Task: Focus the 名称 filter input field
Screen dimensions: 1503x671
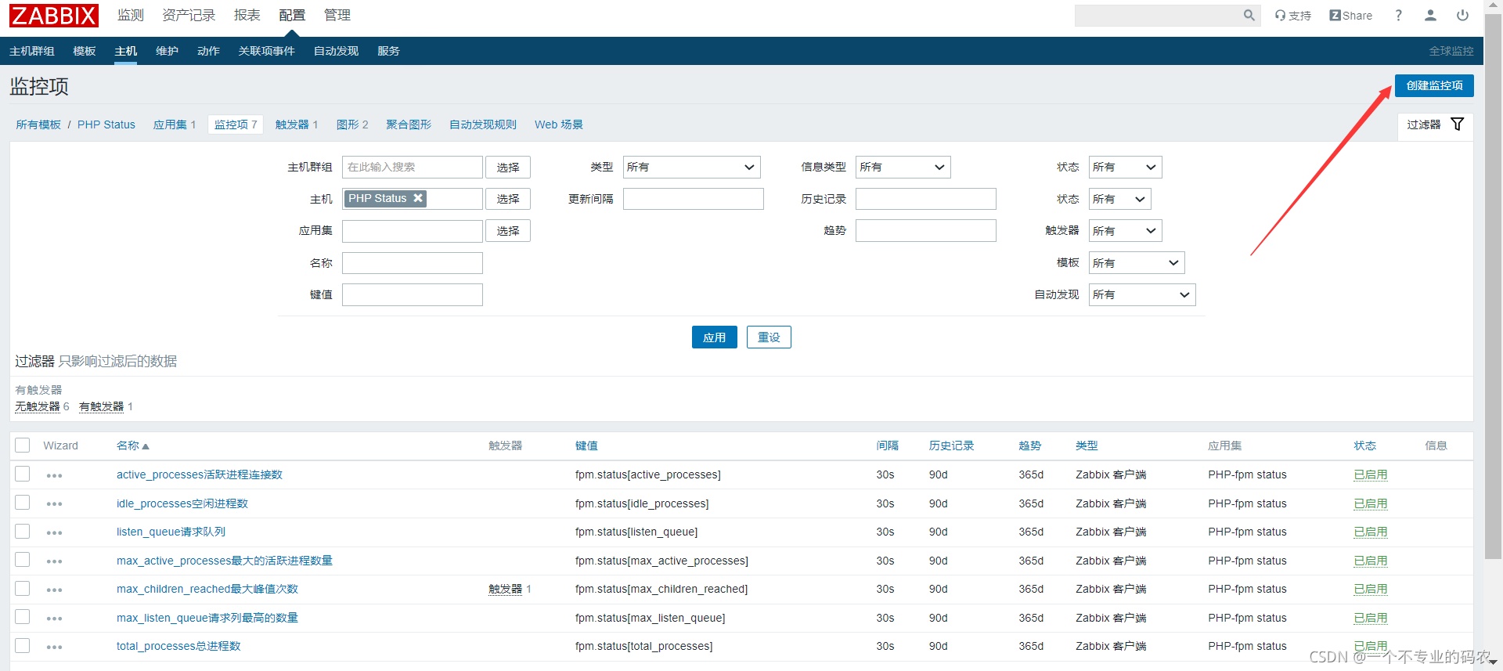Action: coord(413,263)
